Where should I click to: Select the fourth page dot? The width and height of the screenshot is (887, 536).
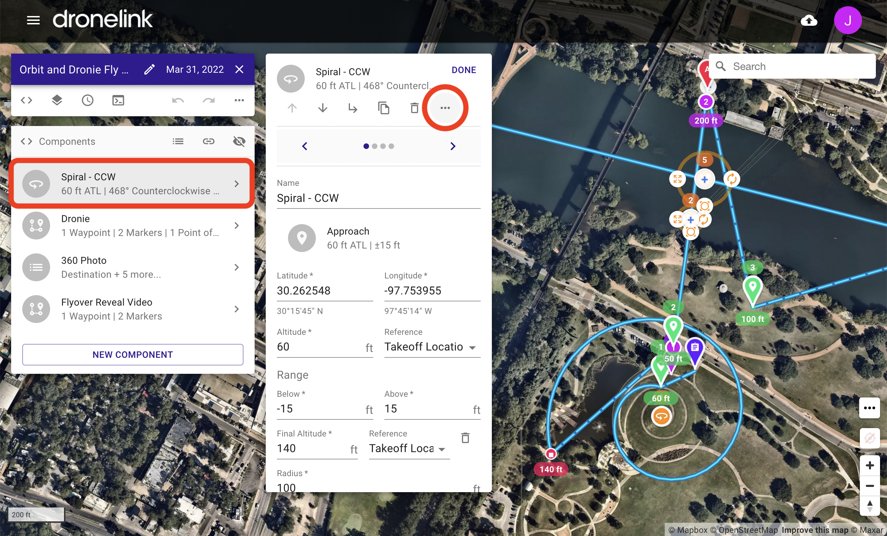click(x=391, y=146)
